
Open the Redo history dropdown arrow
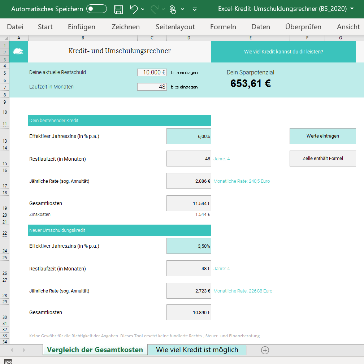[163, 9]
